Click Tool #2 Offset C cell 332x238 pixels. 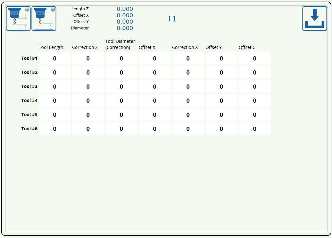pyautogui.click(x=255, y=72)
